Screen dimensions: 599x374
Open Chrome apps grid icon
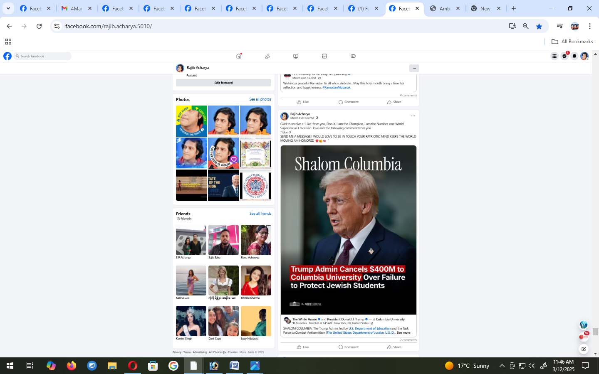coord(8,42)
